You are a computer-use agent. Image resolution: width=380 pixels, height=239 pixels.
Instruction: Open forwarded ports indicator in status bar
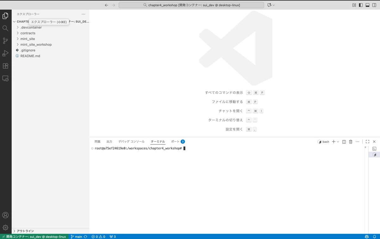click(112, 236)
